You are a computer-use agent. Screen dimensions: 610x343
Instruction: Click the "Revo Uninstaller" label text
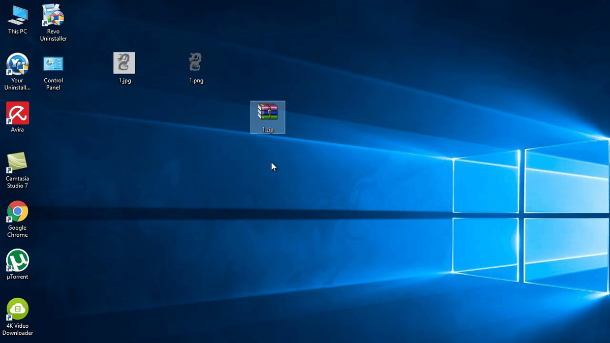(53, 35)
